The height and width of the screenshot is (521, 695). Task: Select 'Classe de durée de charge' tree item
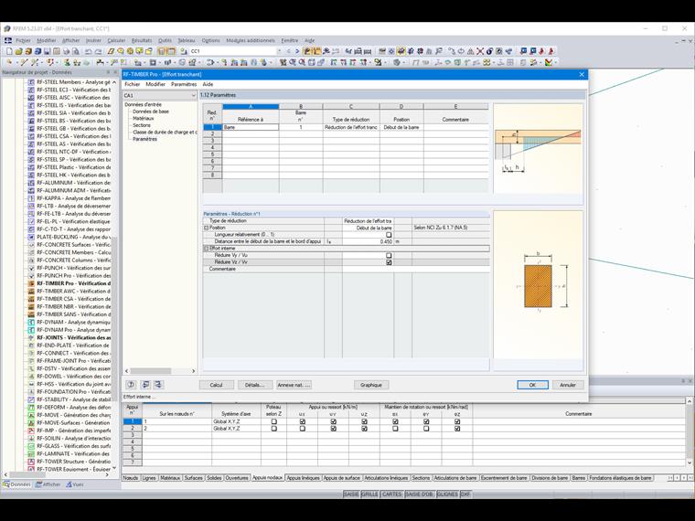pyautogui.click(x=165, y=132)
